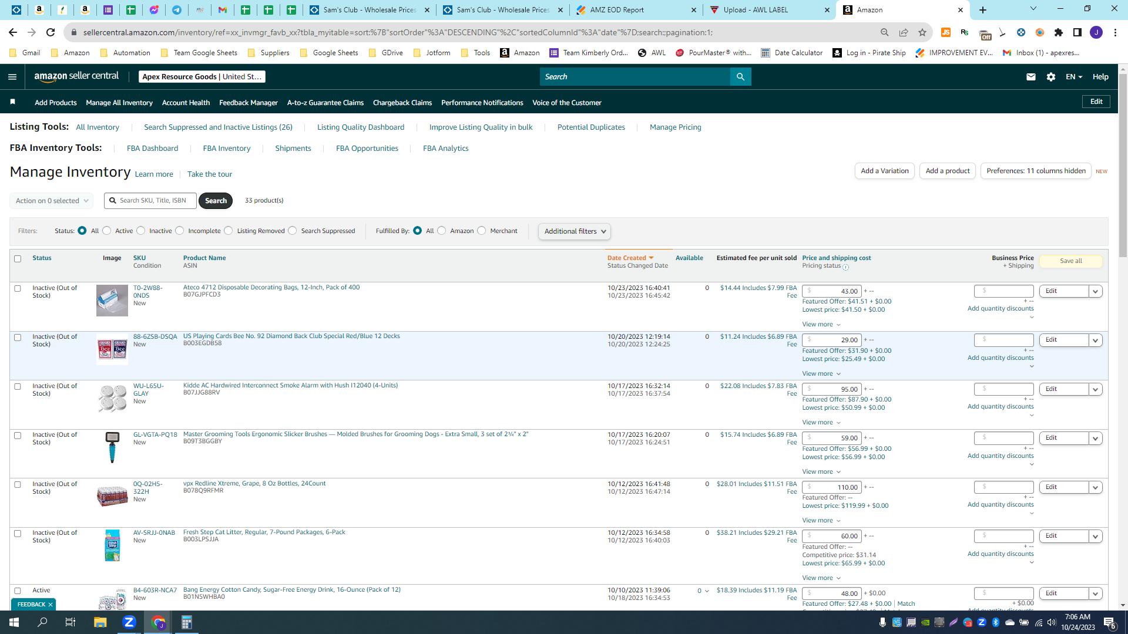Image resolution: width=1128 pixels, height=634 pixels.
Task: Open File Explorer from the taskbar
Action: 100,622
